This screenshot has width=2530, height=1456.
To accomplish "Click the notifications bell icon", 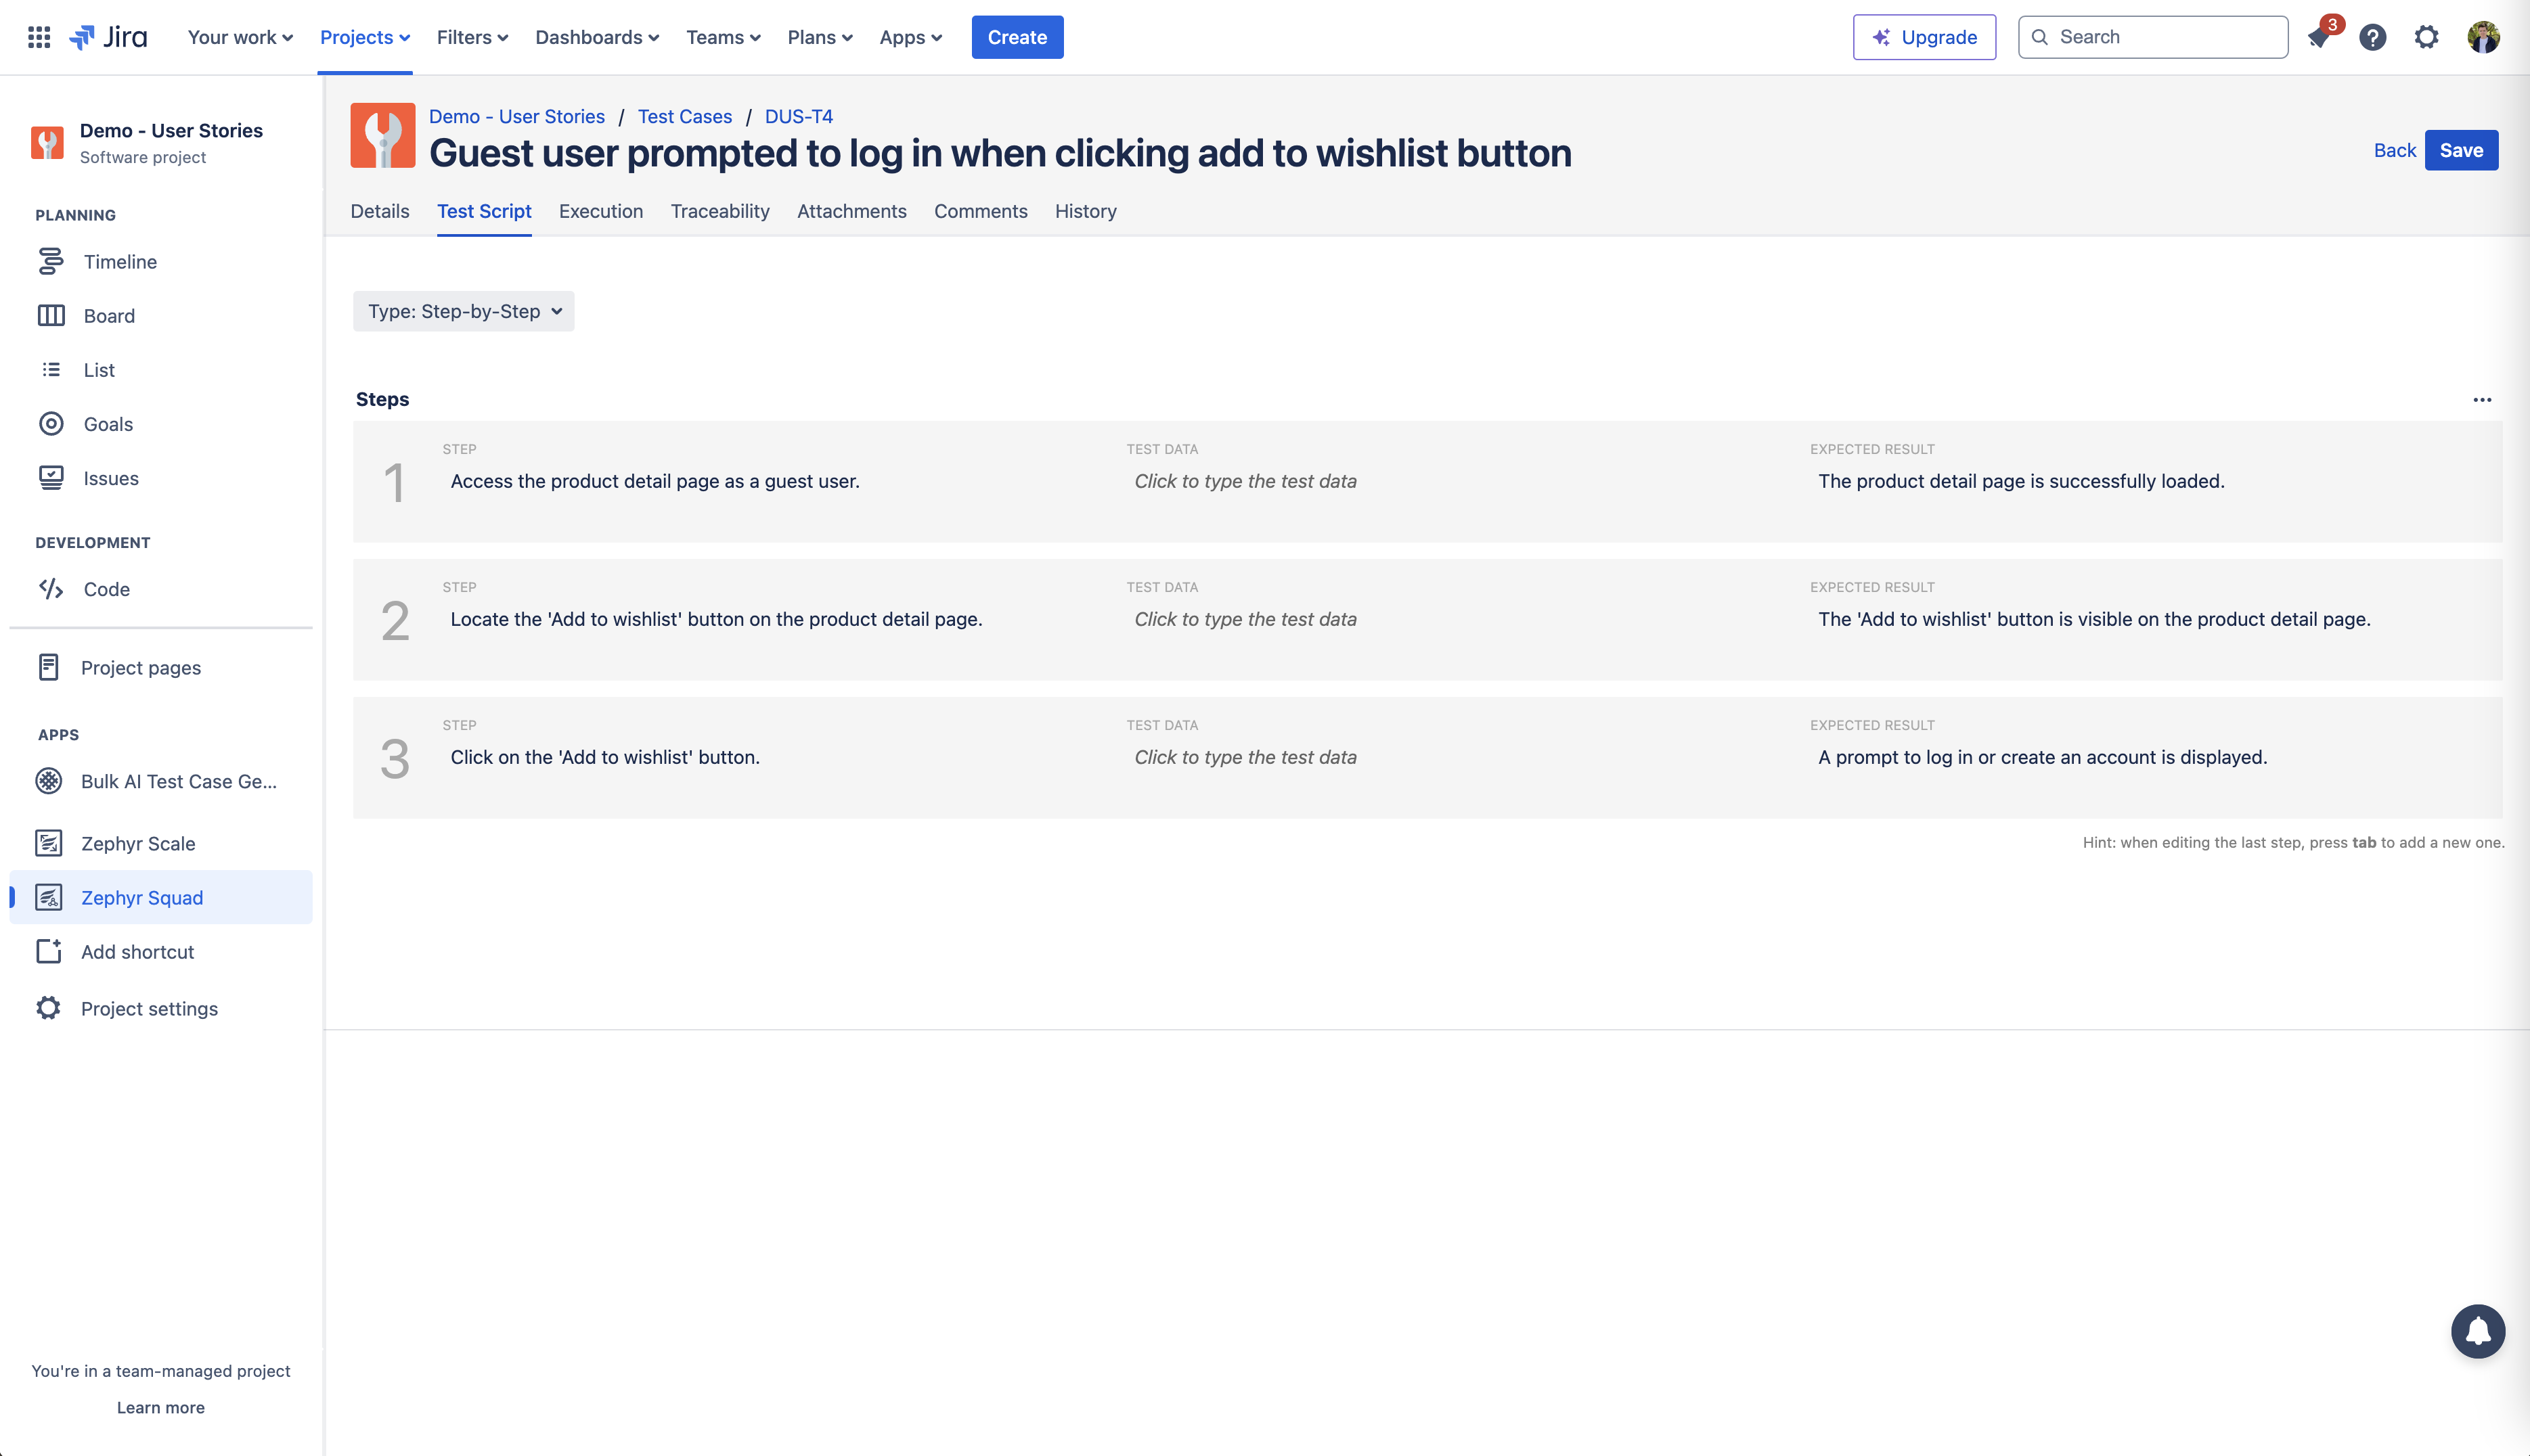I will pyautogui.click(x=2319, y=37).
